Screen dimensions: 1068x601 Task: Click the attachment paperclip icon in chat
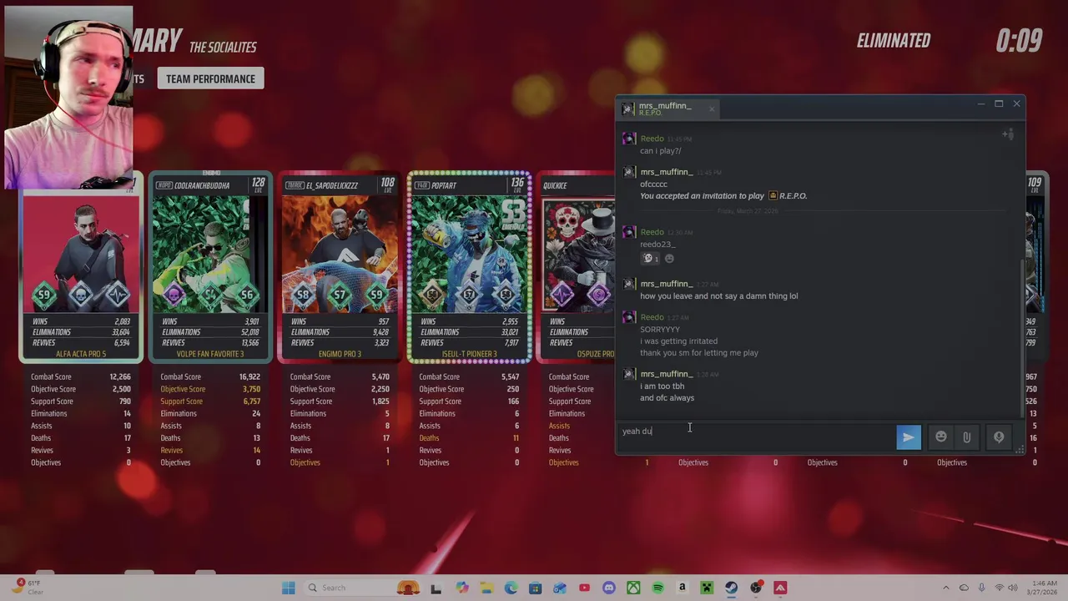[x=966, y=437]
